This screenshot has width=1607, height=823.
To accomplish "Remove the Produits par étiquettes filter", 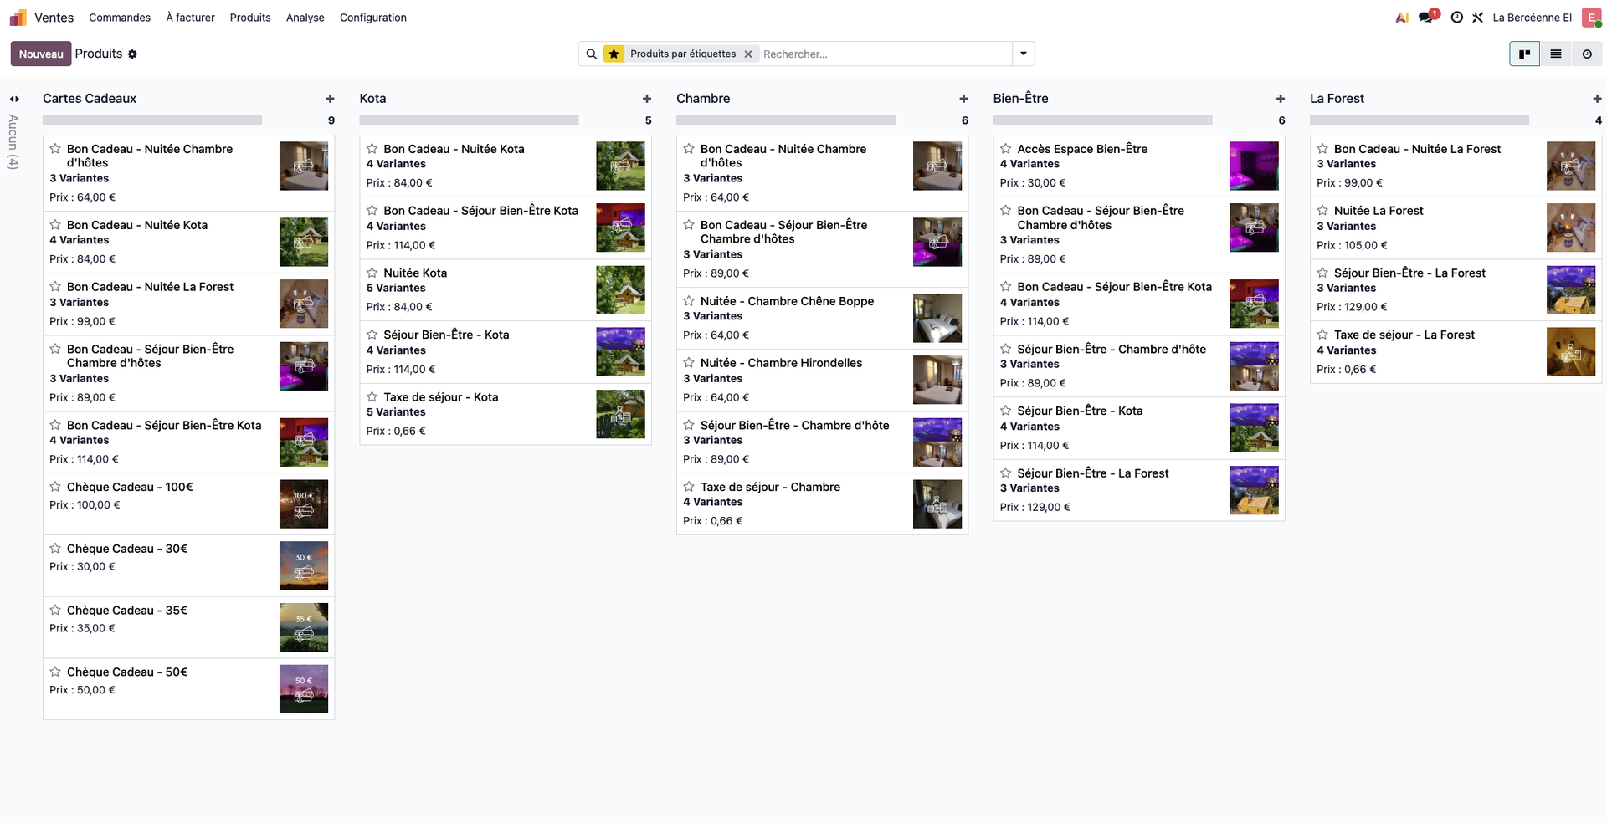I will click(x=748, y=54).
